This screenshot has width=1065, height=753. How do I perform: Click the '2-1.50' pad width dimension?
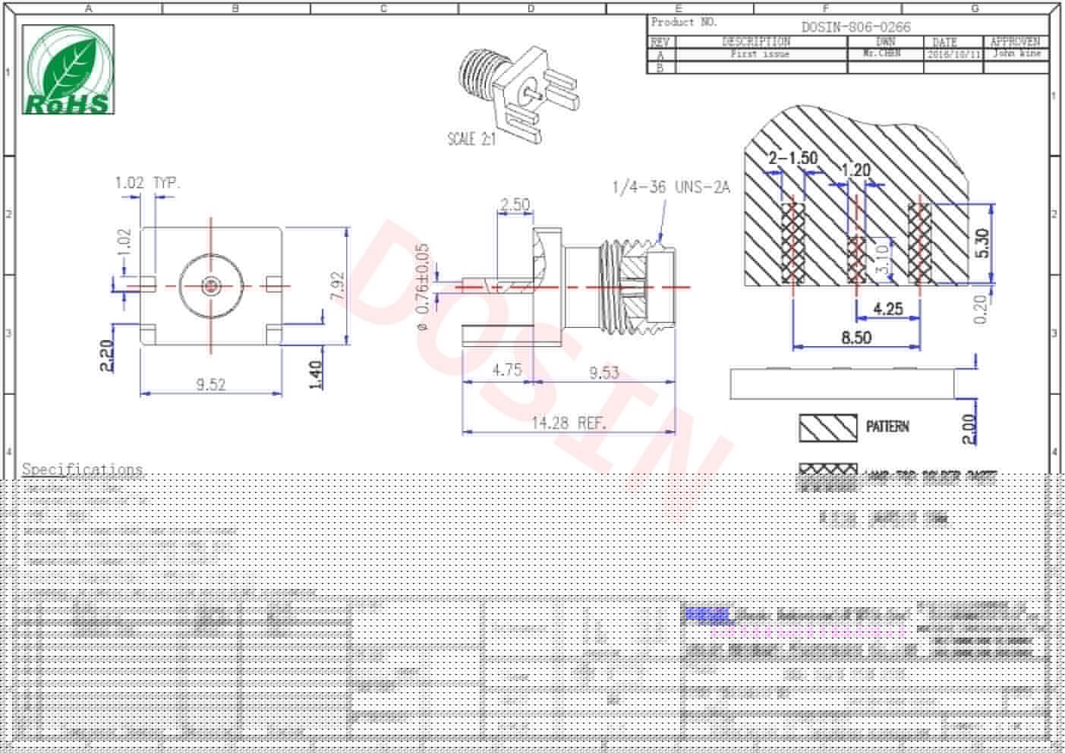(793, 158)
